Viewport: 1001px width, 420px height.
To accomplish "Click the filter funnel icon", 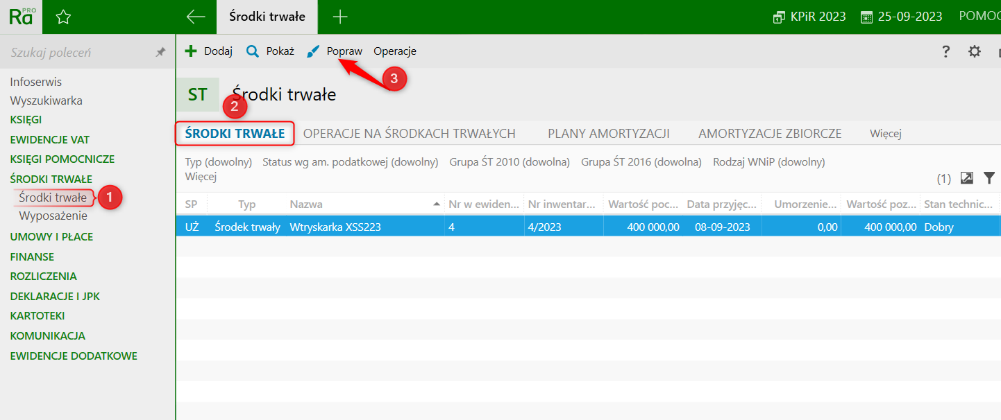I will pos(989,178).
